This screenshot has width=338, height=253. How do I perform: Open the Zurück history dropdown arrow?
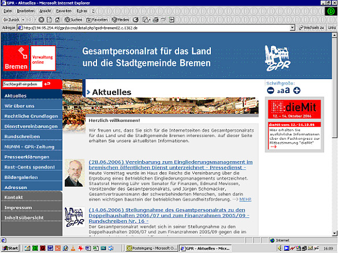click(23, 20)
